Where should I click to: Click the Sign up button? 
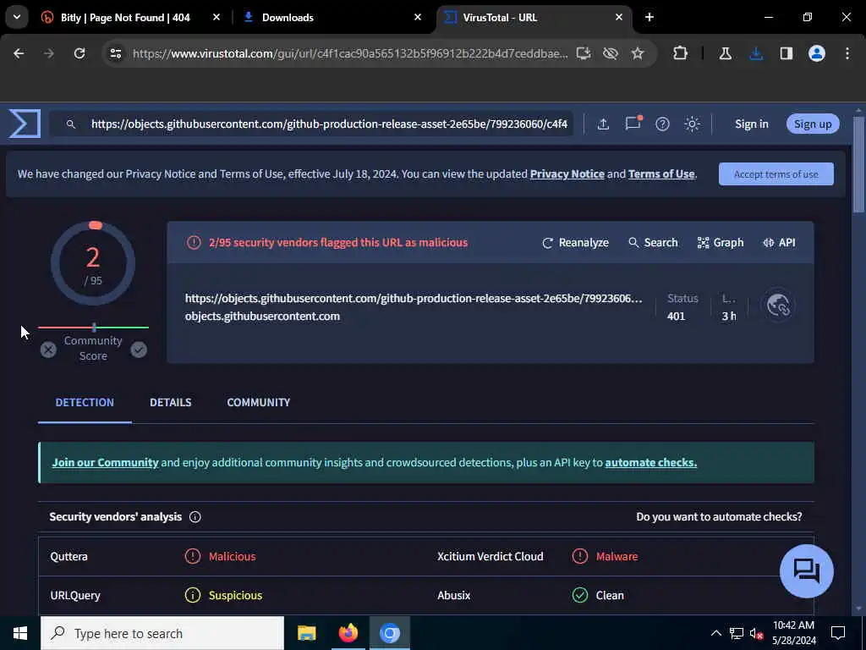pos(813,124)
